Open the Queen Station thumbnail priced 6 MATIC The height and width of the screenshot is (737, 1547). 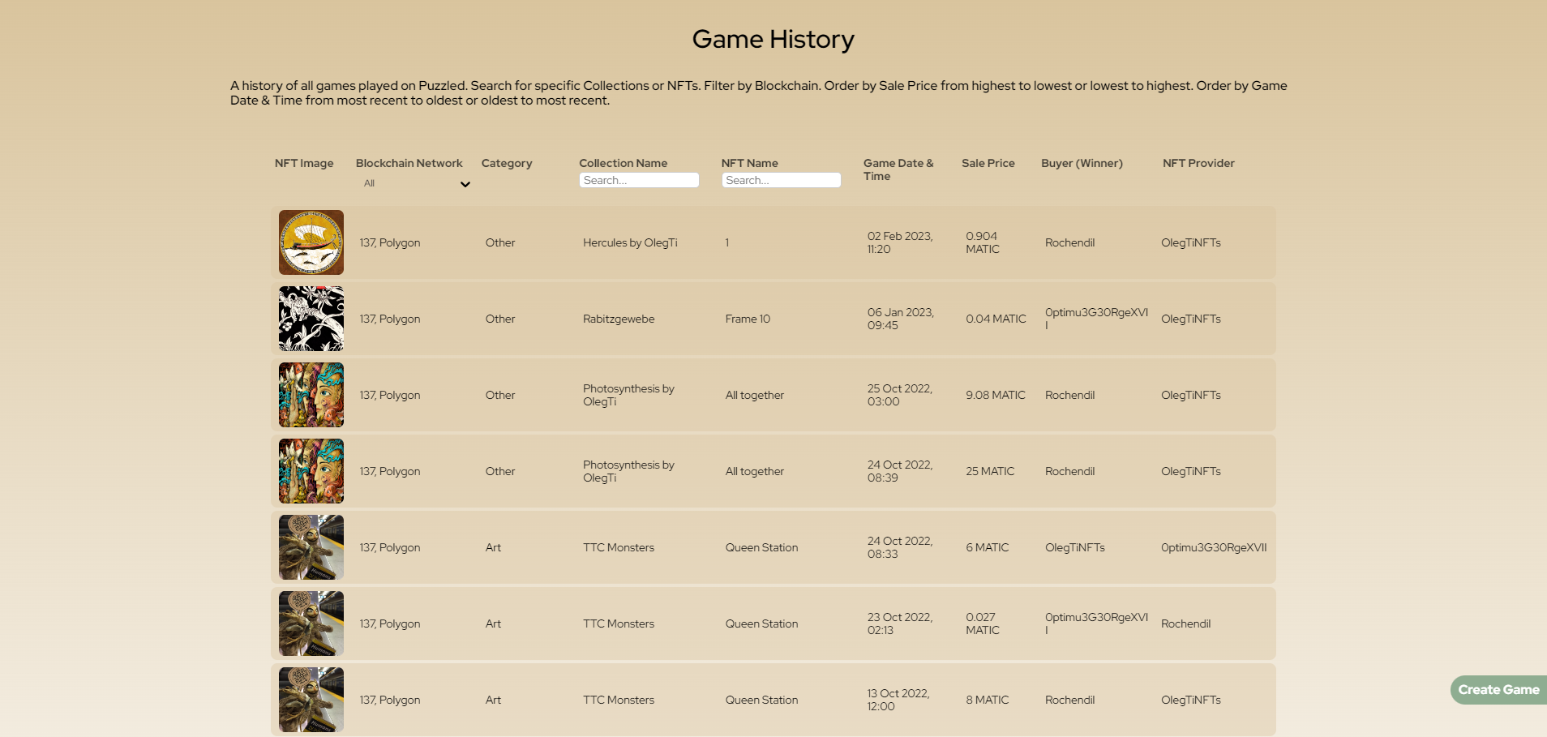click(x=311, y=547)
